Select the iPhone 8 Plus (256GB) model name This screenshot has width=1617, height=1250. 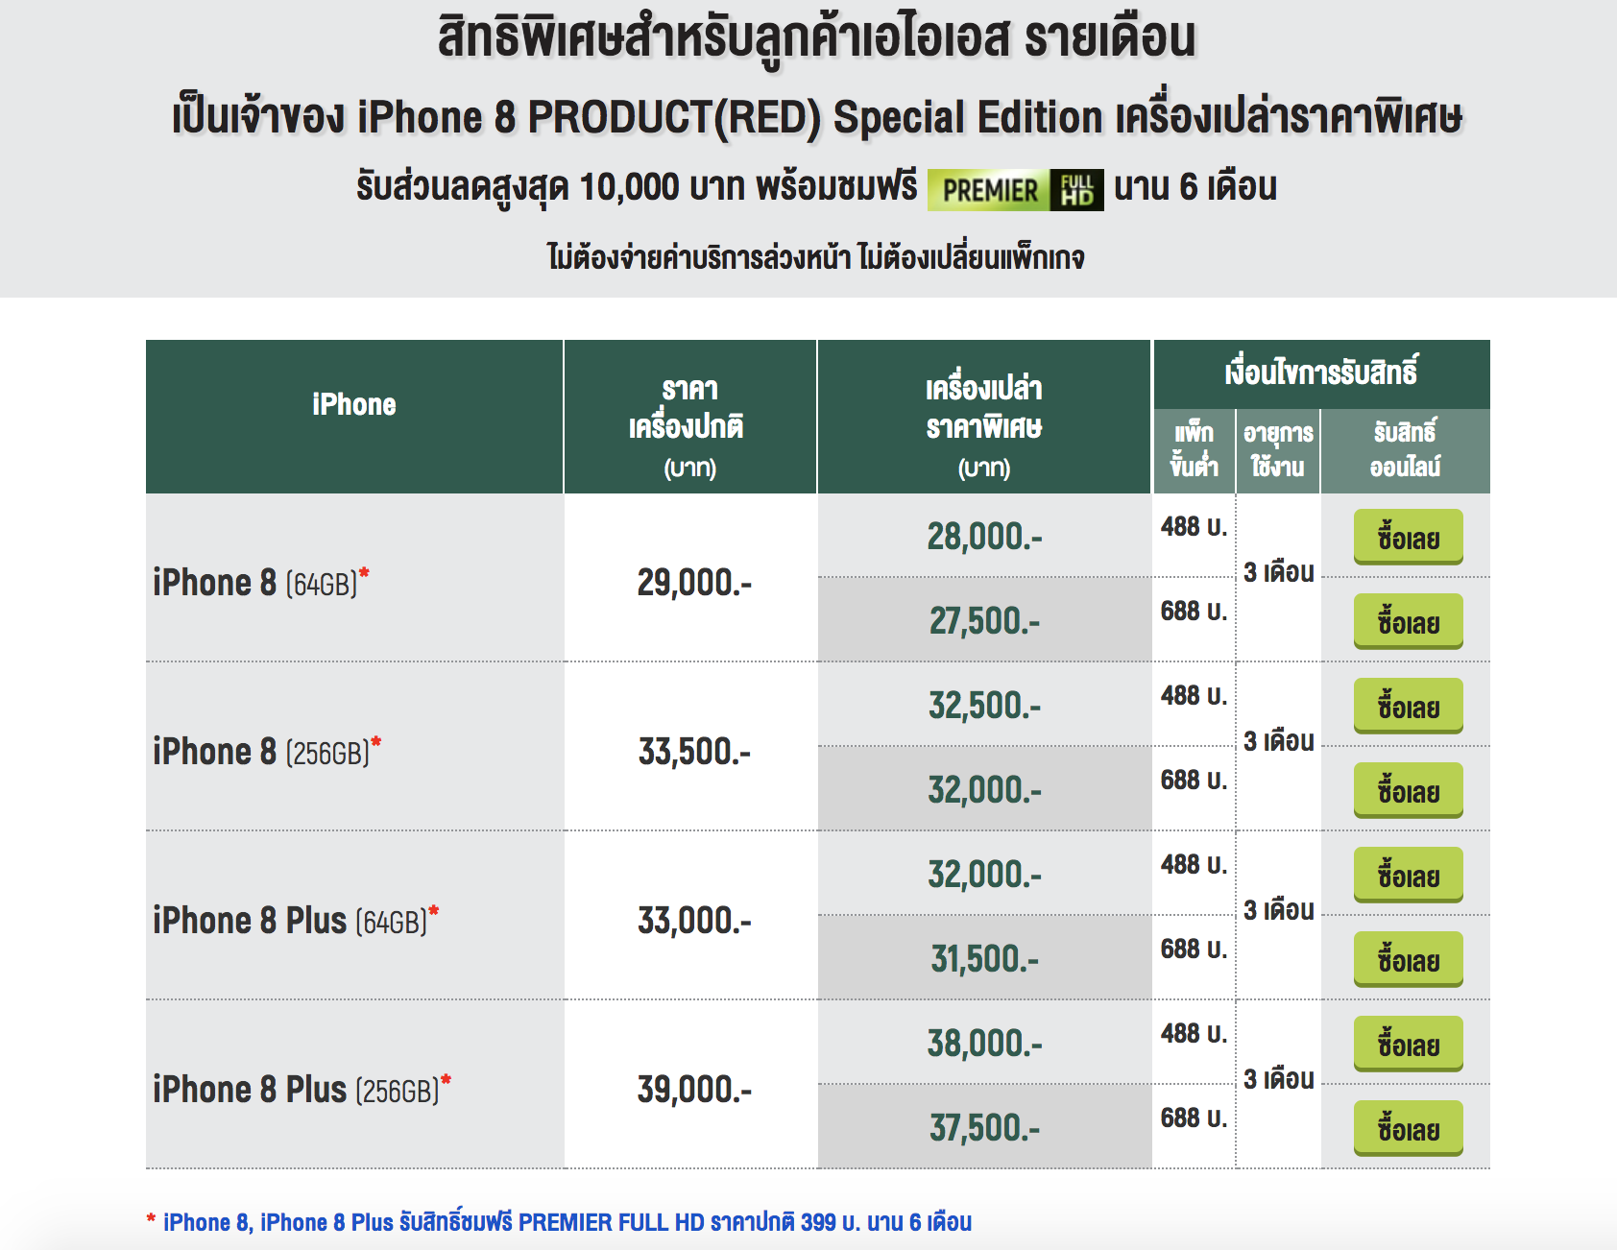302,1090
